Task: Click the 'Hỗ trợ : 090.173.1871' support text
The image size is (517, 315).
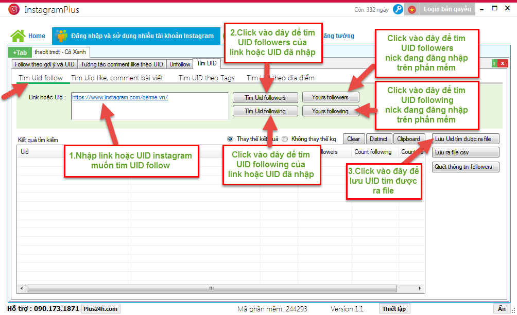Action: tap(43, 309)
